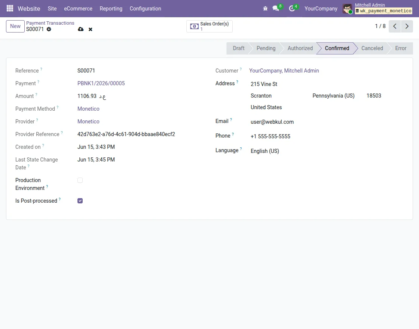This screenshot has height=329, width=419.
Task: Discard changes with the X icon
Action: point(91,30)
